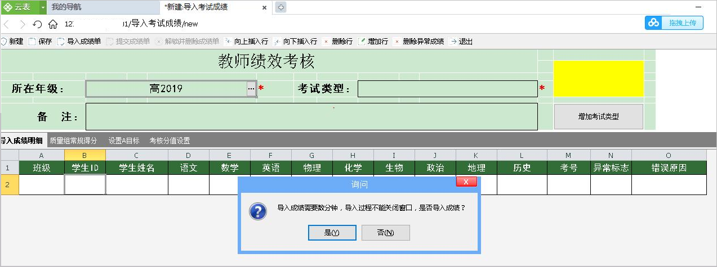Select column C header
Screen dimensions: 717x267
point(137,155)
